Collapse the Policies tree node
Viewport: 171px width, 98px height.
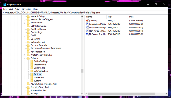25,58
